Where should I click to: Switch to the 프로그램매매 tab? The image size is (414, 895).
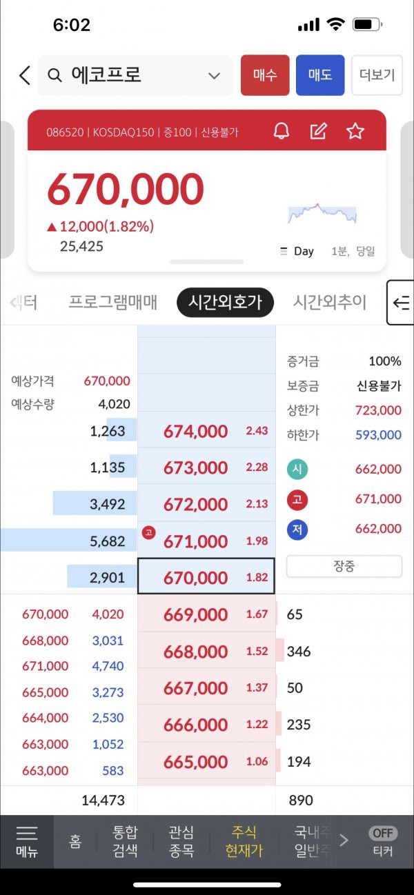pyautogui.click(x=113, y=302)
